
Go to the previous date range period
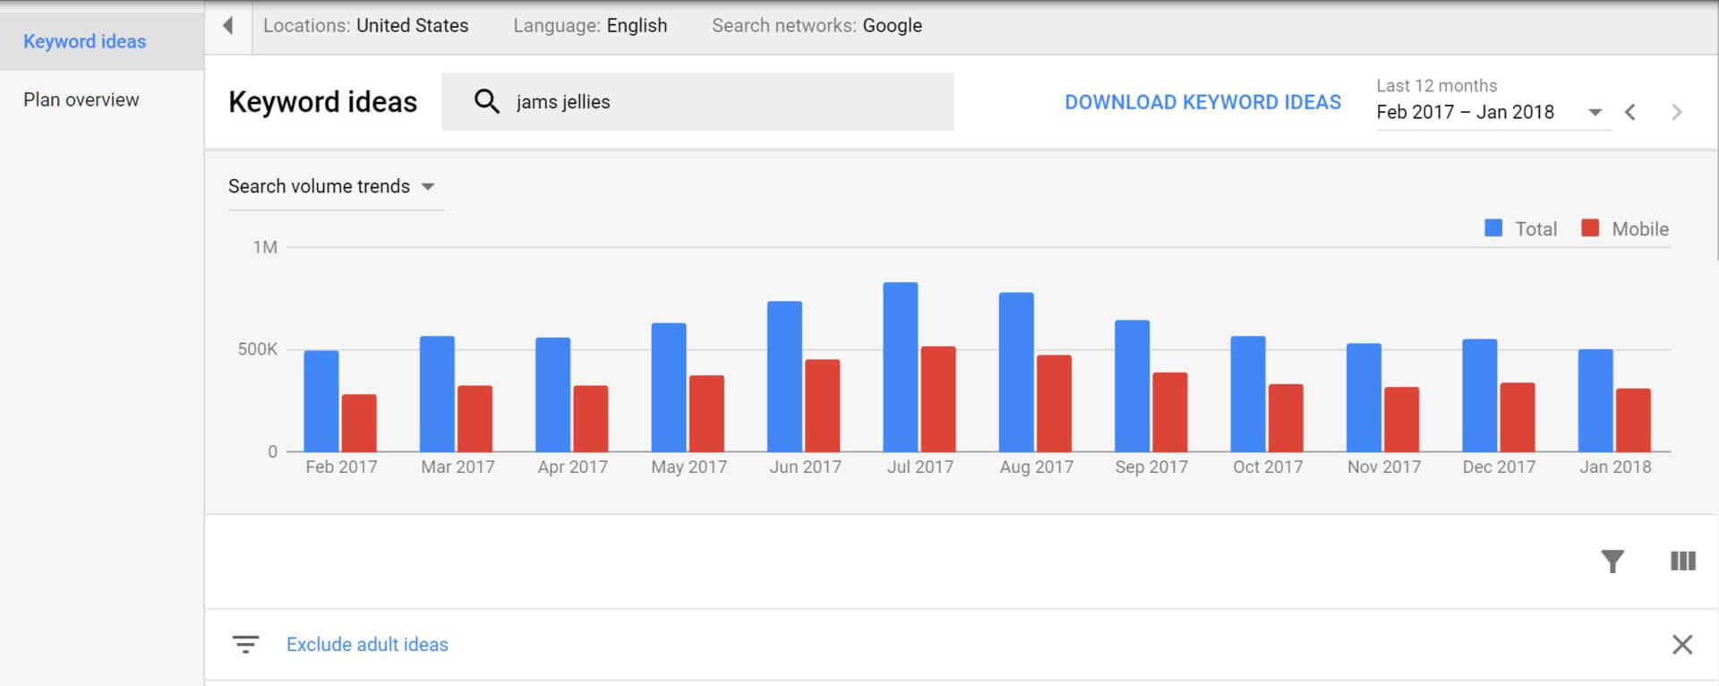pyautogui.click(x=1630, y=112)
